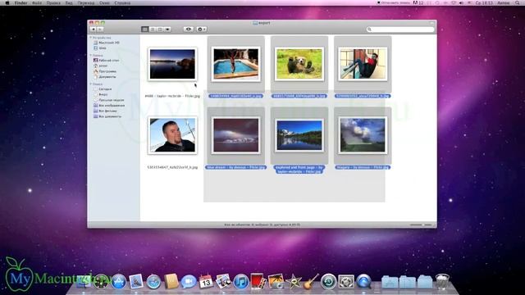This screenshot has height=295, width=525.
Task: Select the Вчера saved search
Action: (x=100, y=95)
